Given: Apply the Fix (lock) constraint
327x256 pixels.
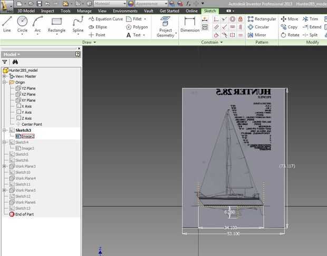Looking at the screenshot, I should coord(241,19).
